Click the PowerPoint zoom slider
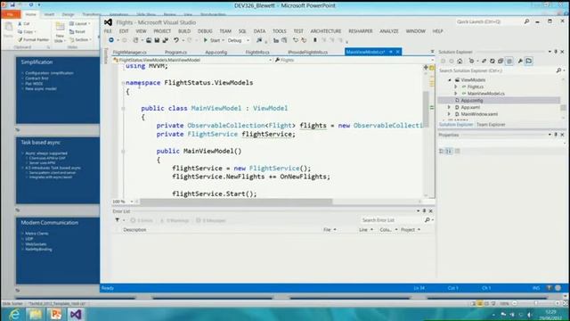570x321 pixels. pos(536,303)
